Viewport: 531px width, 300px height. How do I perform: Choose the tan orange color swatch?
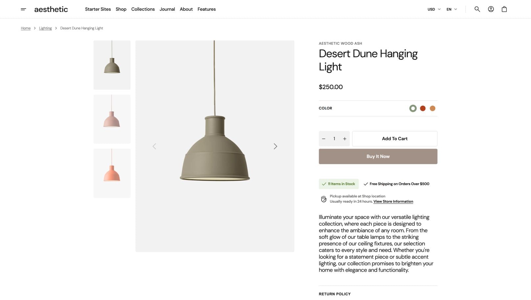(433, 108)
